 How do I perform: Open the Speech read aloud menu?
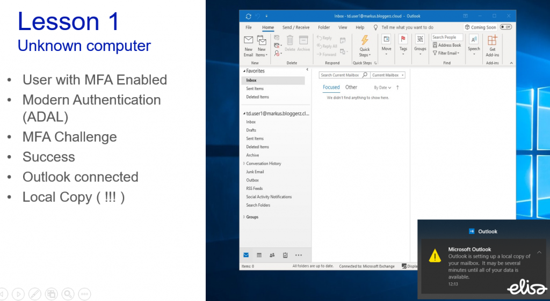click(x=474, y=45)
